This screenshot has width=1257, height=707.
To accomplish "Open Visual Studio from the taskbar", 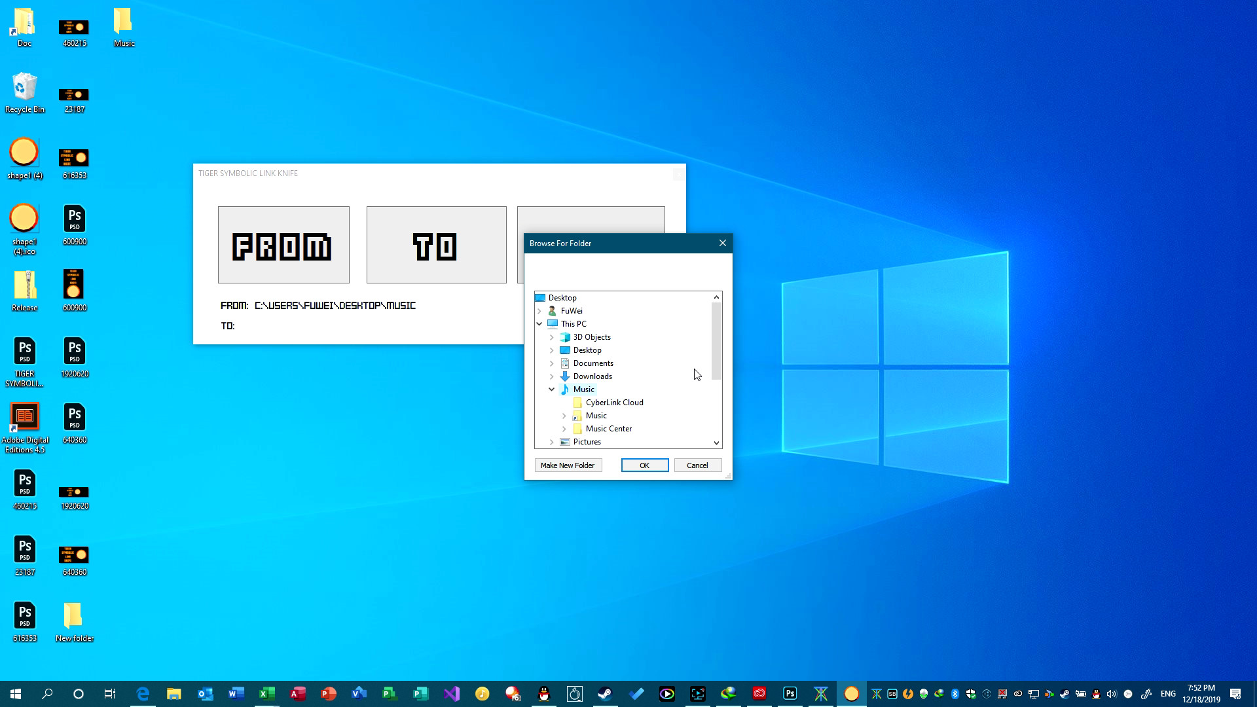I will coord(450,693).
